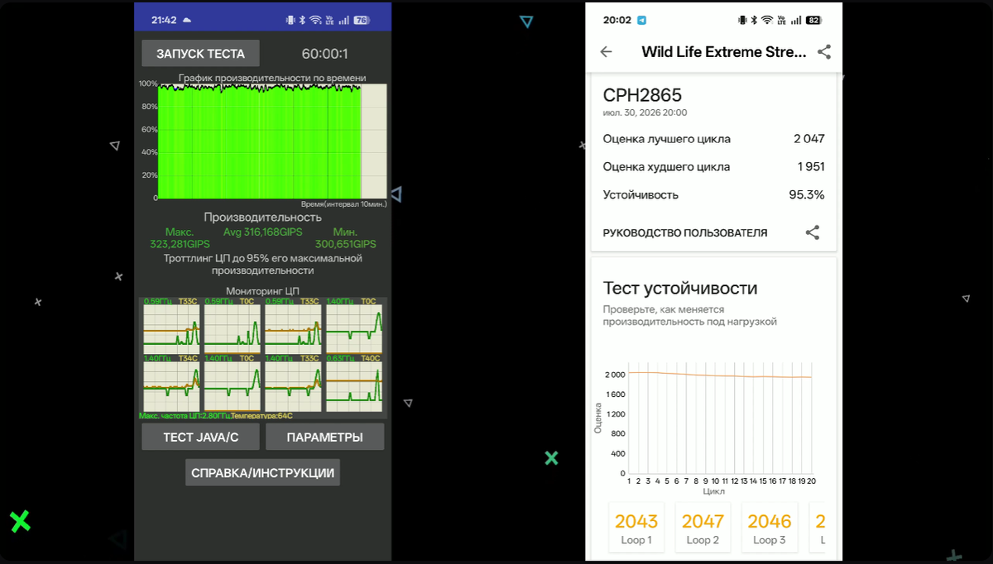
Task: Tap the Avg 316,168GIPS value
Action: coord(261,232)
